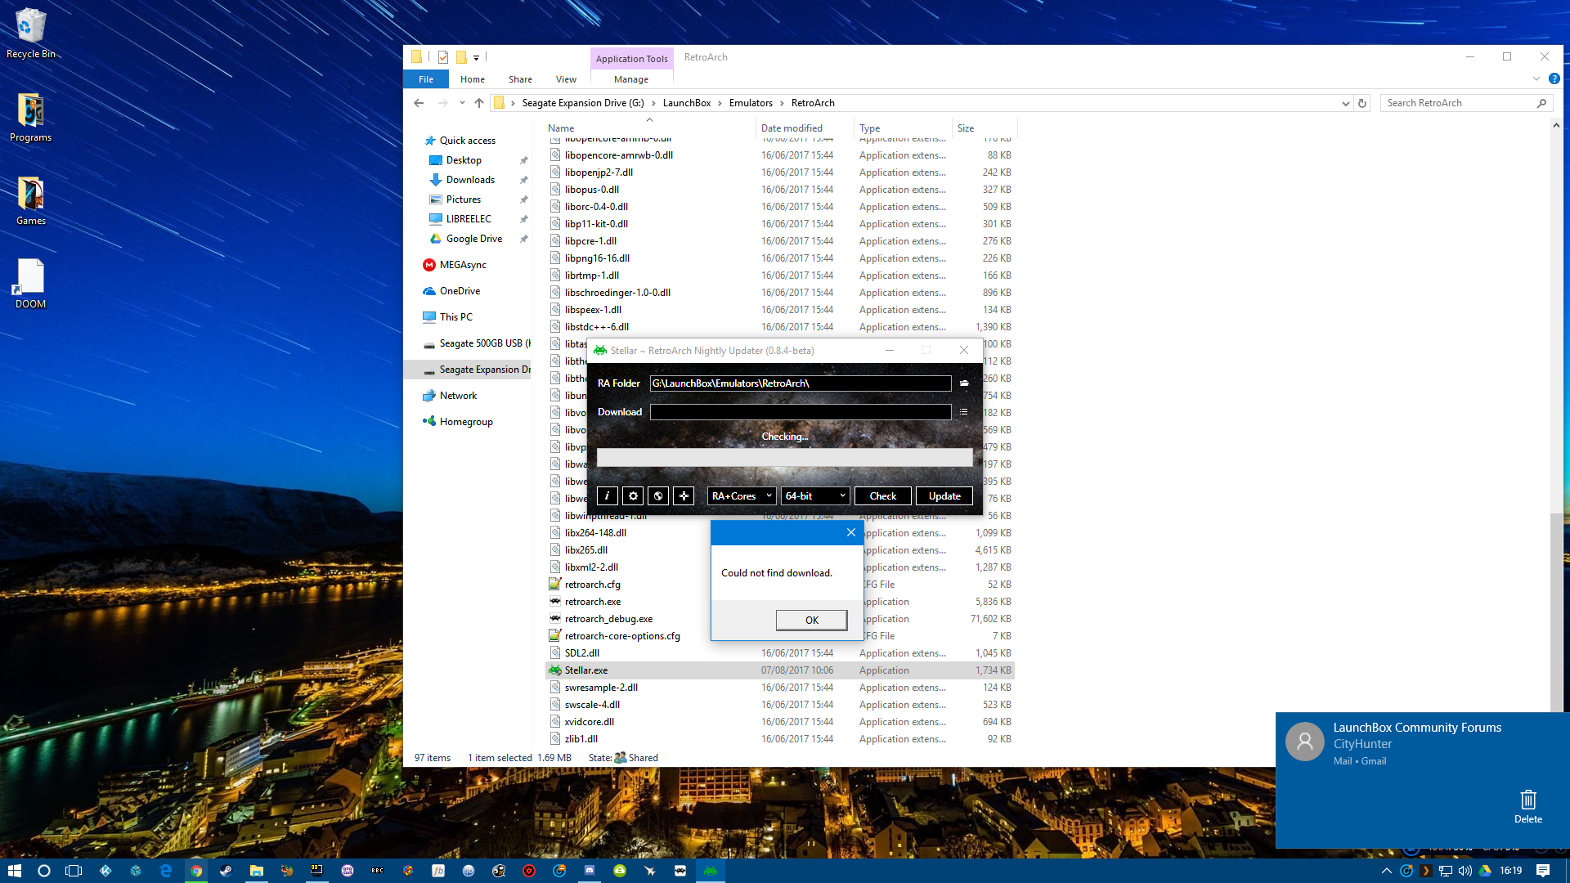Open Google Chrome from taskbar
This screenshot has height=883, width=1570.
(196, 871)
